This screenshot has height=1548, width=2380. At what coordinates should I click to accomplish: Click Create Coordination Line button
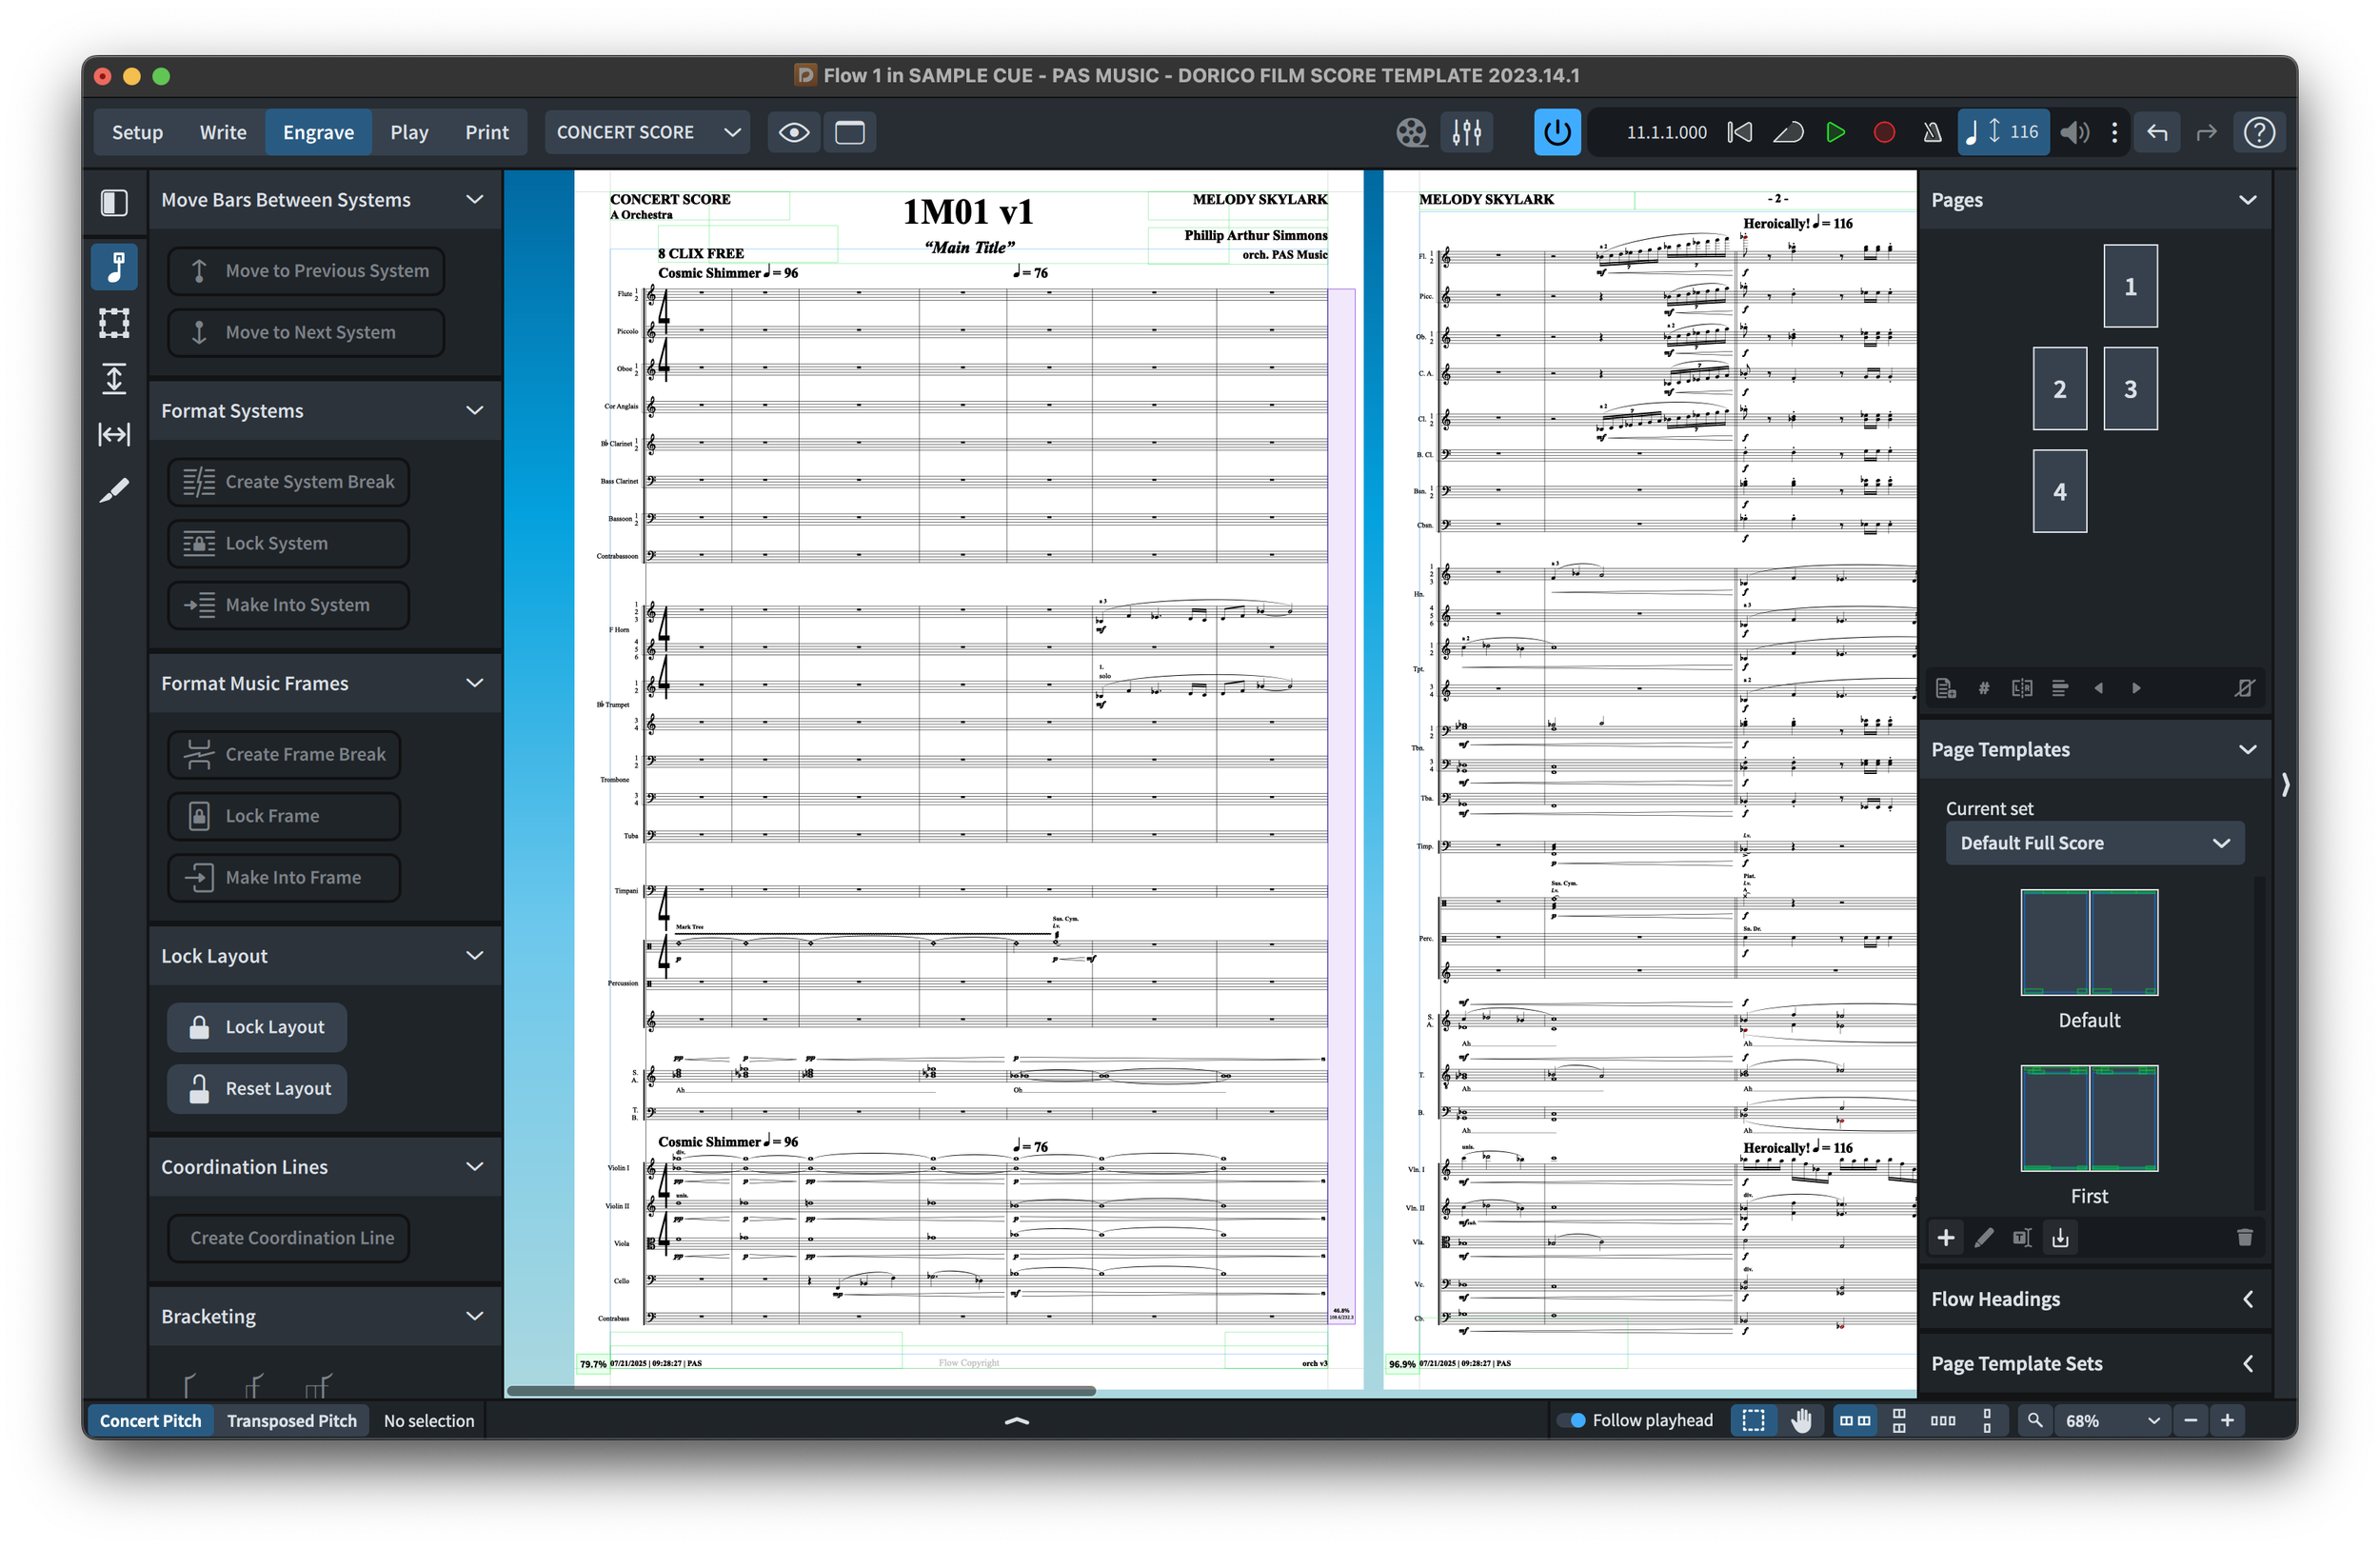[x=288, y=1238]
